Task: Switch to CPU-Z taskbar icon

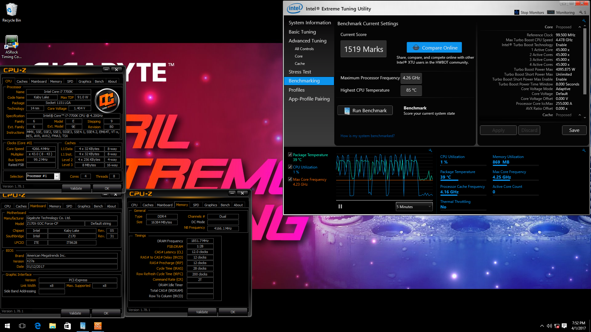Action: (98, 326)
